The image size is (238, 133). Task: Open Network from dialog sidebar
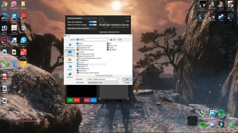[x=70, y=75]
